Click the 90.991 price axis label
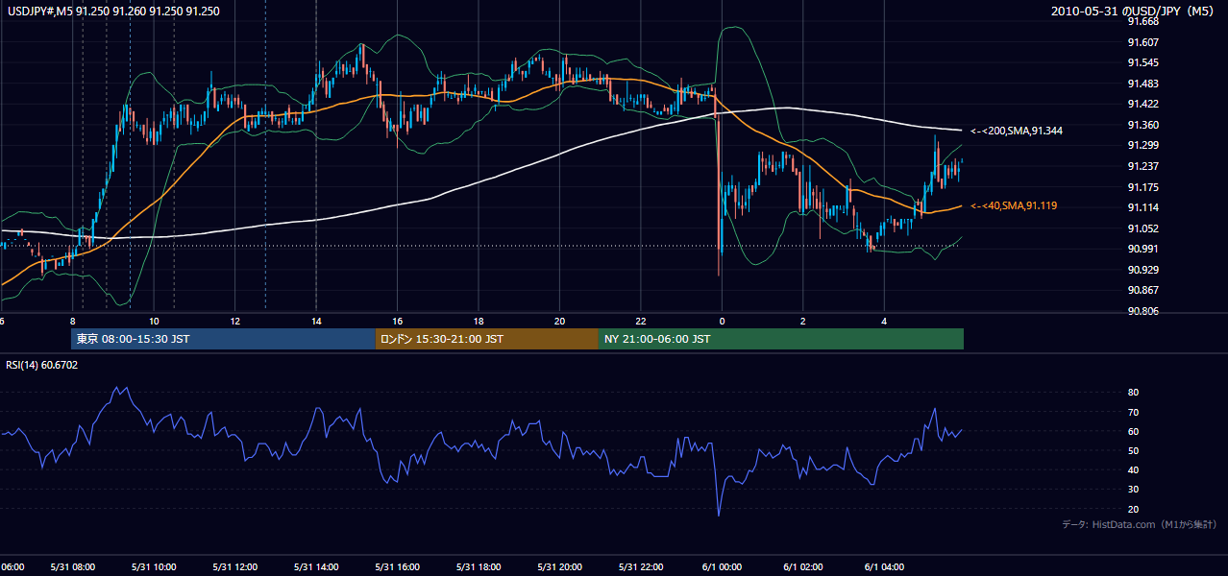Image resolution: width=1228 pixels, height=576 pixels. click(1143, 250)
